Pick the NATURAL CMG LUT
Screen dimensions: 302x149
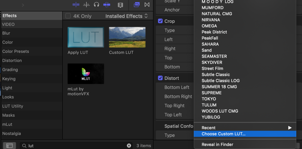pyautogui.click(x=217, y=14)
